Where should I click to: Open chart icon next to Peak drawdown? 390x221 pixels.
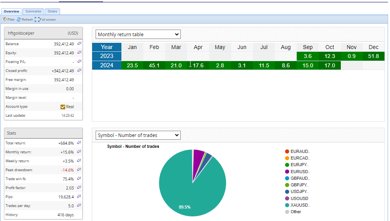coord(79,170)
